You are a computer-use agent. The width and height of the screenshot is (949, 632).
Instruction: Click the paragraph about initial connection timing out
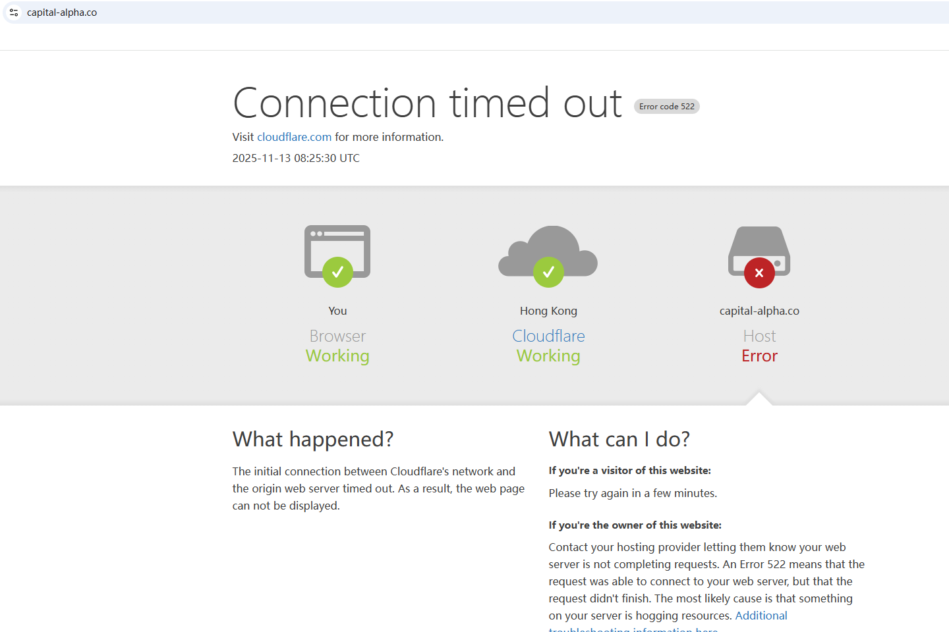tap(379, 488)
